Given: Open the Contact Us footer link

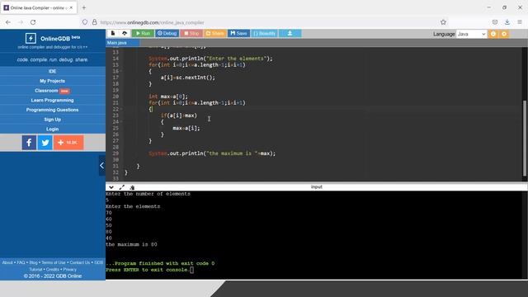Looking at the screenshot, I should tap(80, 262).
